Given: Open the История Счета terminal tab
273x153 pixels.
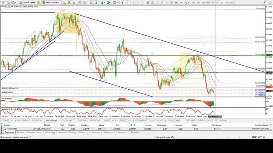Looking at the screenshot, I should tap(34, 132).
